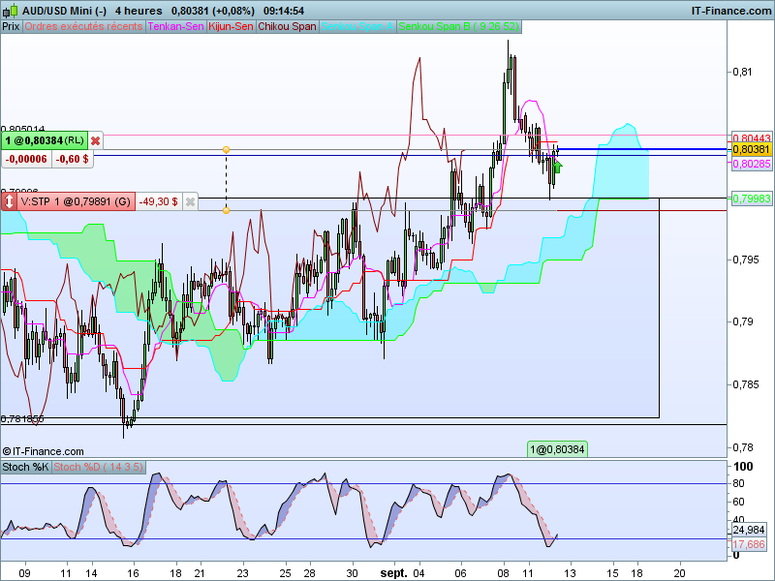Cancel the V:STP stop order with grey X
Image resolution: width=775 pixels, height=581 pixels.
point(190,201)
